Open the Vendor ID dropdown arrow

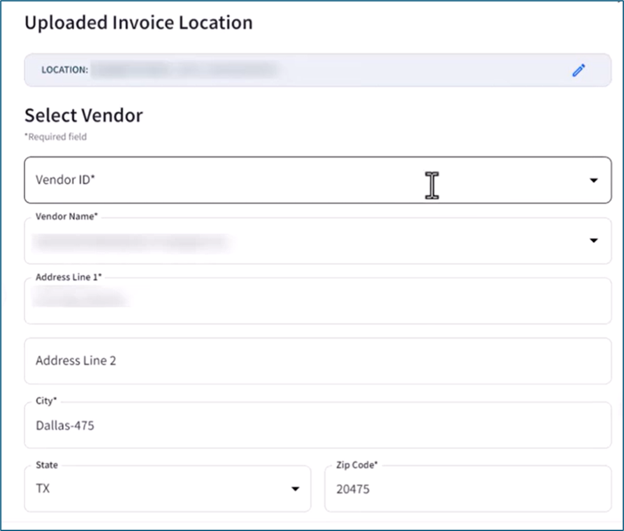coord(593,180)
